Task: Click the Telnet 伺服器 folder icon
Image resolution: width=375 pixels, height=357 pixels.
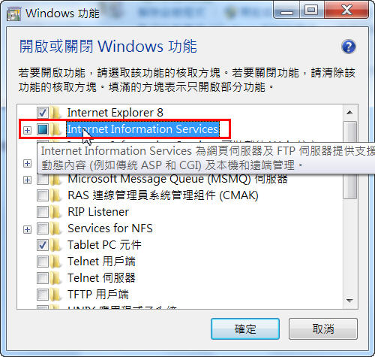Action: point(55,278)
